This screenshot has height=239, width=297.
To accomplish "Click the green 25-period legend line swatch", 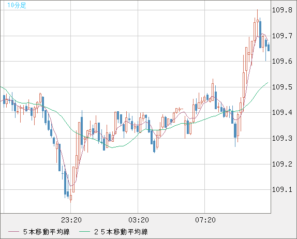I will [x=84, y=232].
